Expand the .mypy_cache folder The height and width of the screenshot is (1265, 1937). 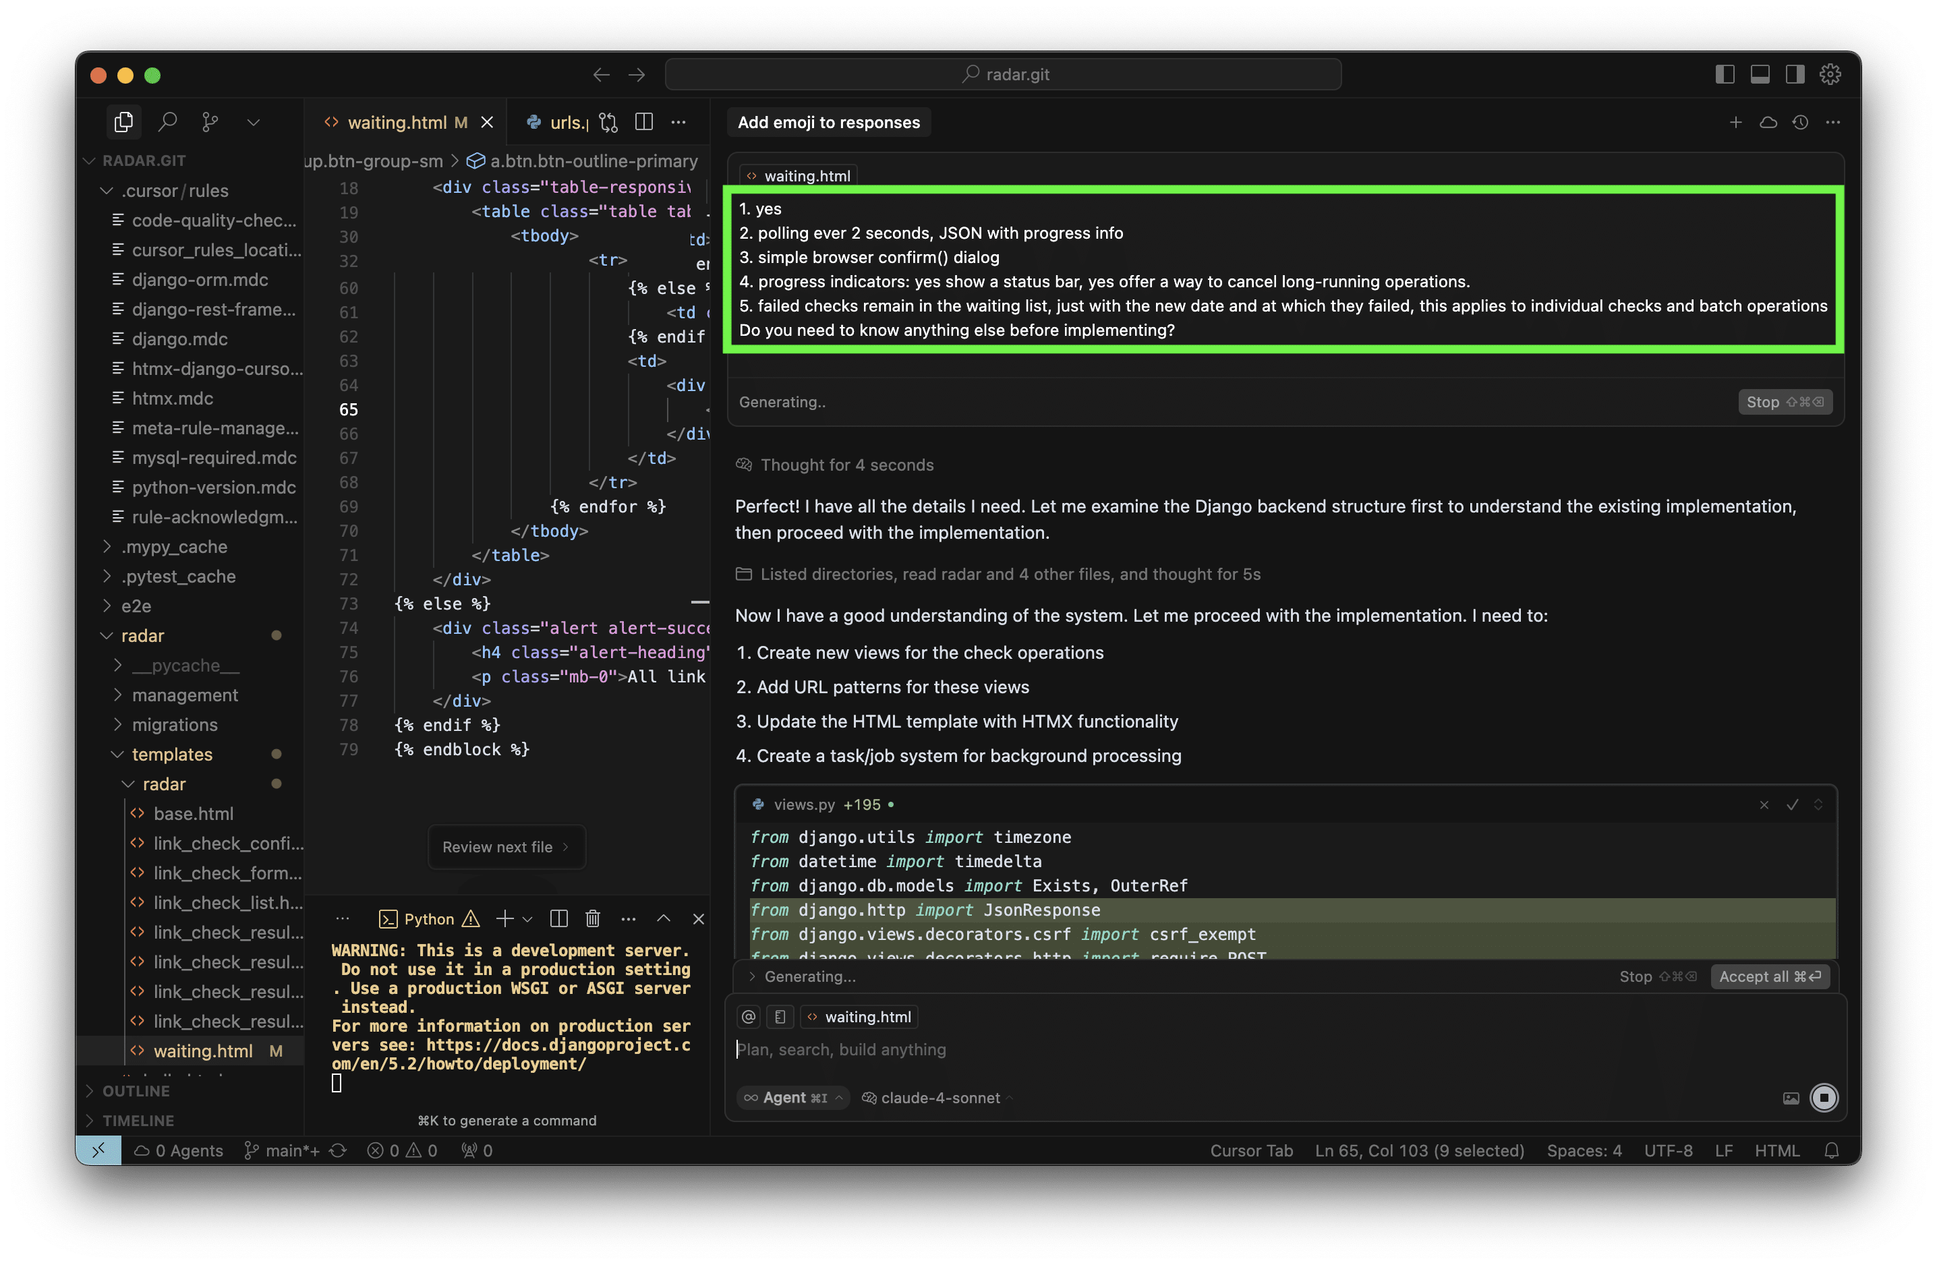(x=174, y=547)
